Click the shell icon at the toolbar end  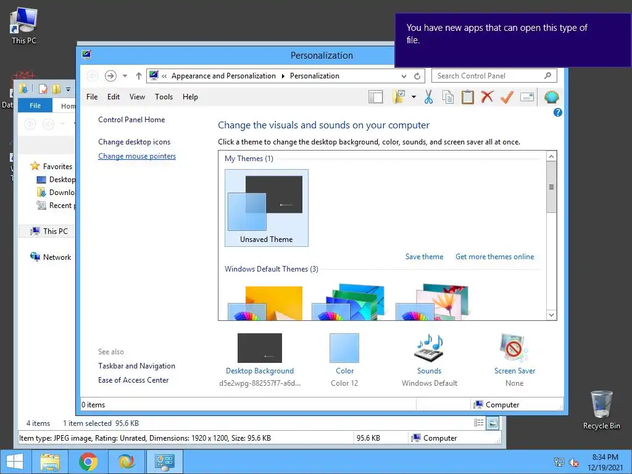[x=551, y=97]
